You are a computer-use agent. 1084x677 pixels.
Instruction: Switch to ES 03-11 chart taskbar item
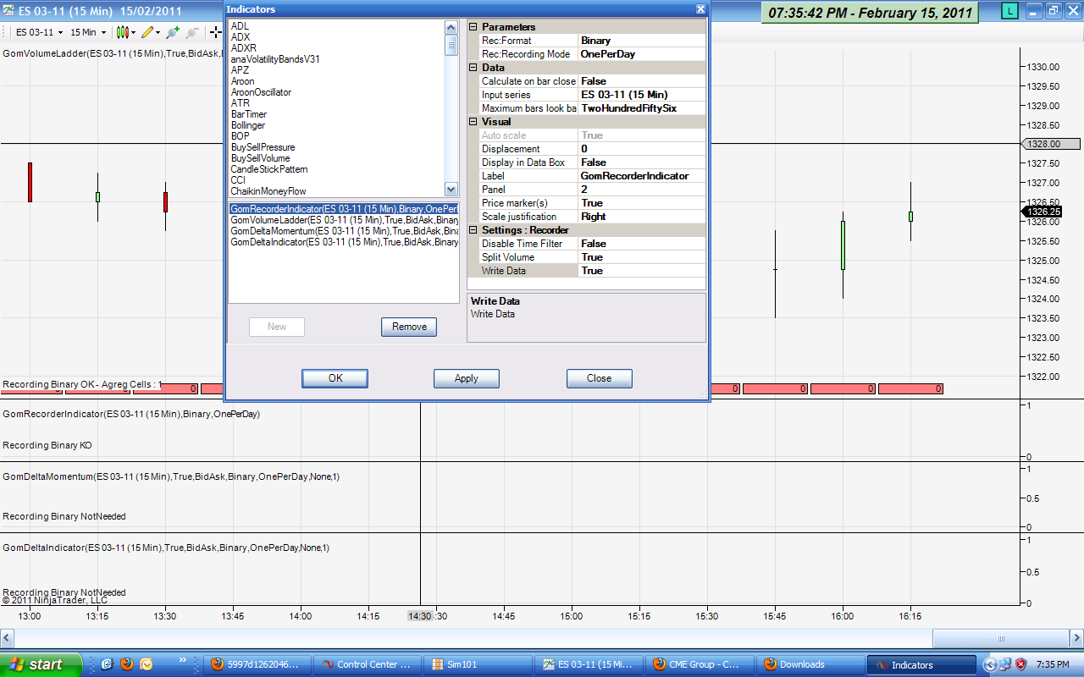coord(589,664)
